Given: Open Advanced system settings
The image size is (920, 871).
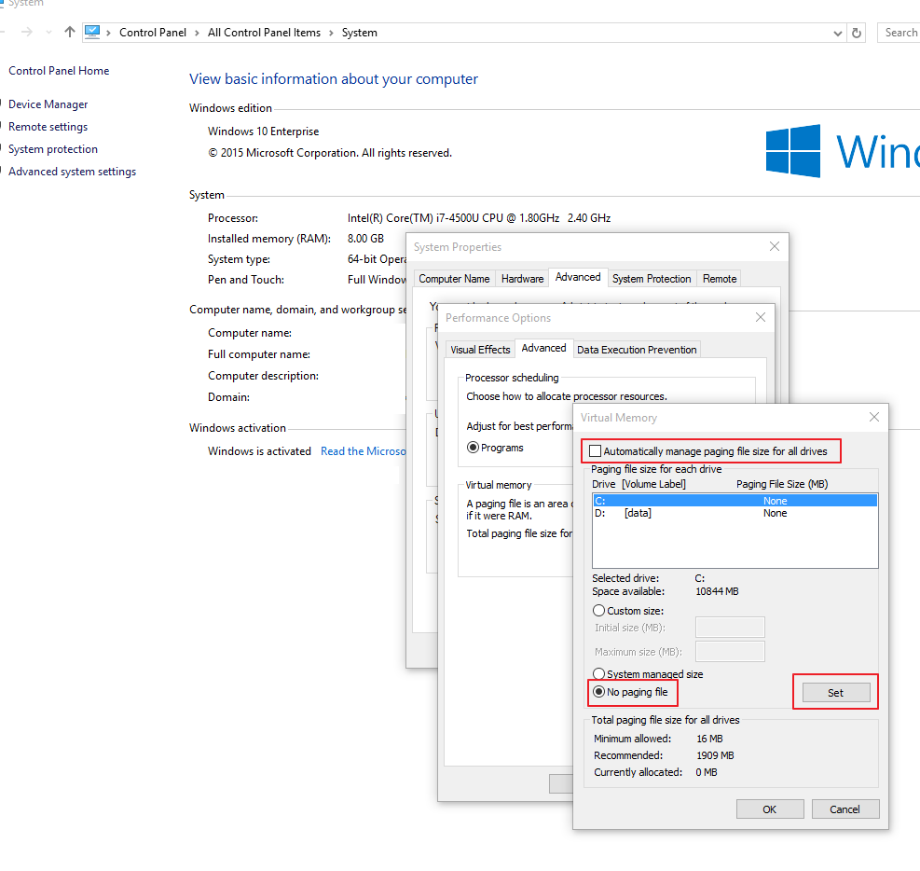Looking at the screenshot, I should tap(72, 171).
